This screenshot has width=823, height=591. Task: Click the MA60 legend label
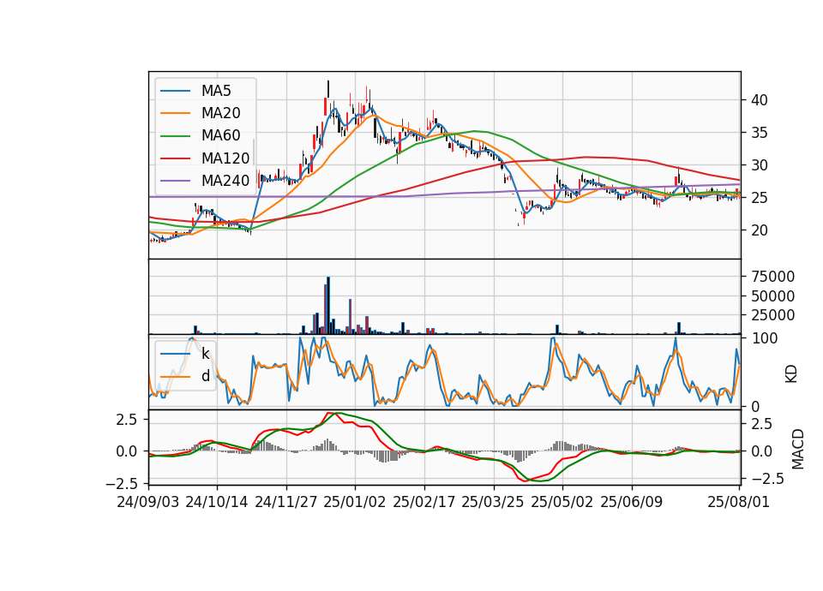(220, 136)
